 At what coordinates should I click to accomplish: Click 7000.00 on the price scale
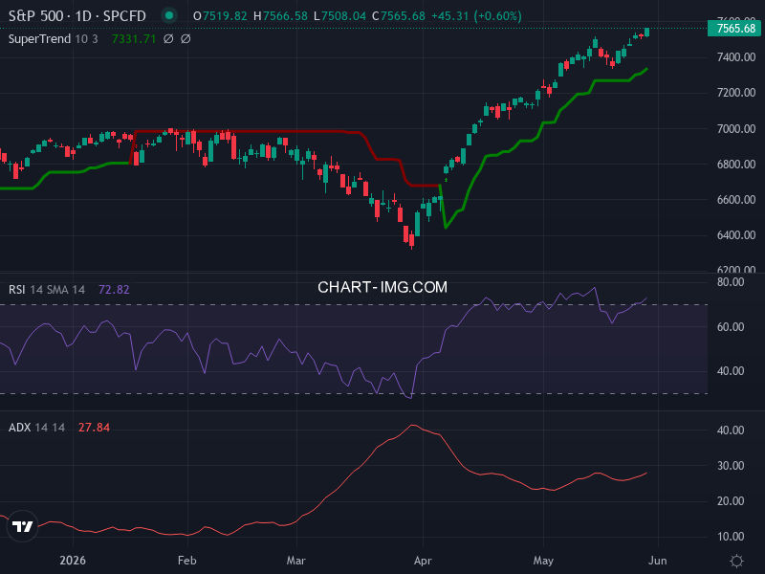tap(736, 129)
